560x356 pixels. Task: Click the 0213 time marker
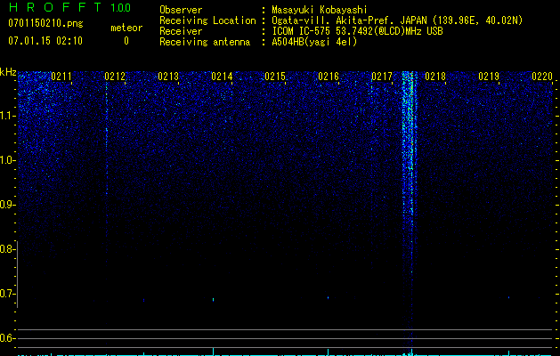168,77
